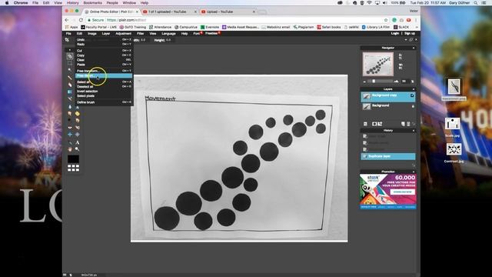492x277 pixels.
Task: Select the Eraser tool
Action: coord(70,85)
